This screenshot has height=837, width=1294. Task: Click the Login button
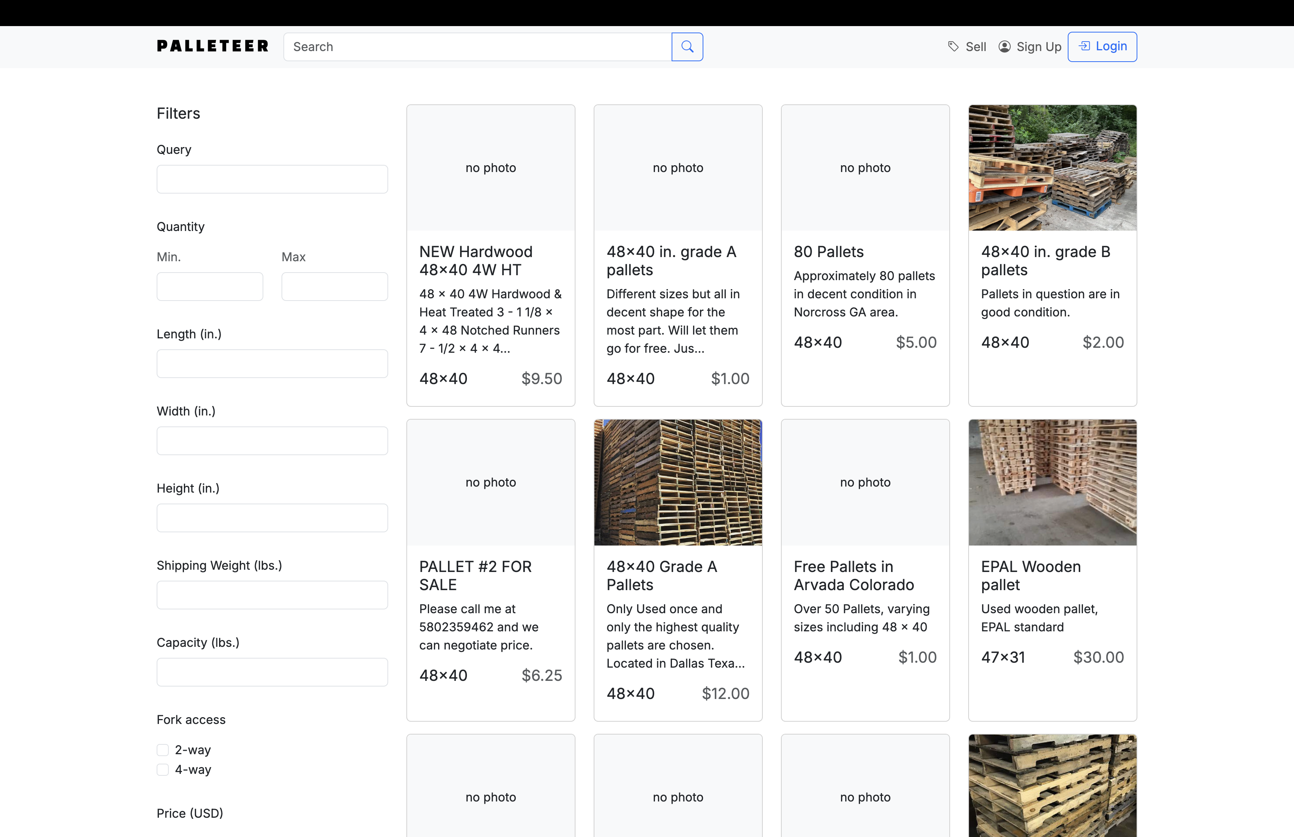[1102, 46]
